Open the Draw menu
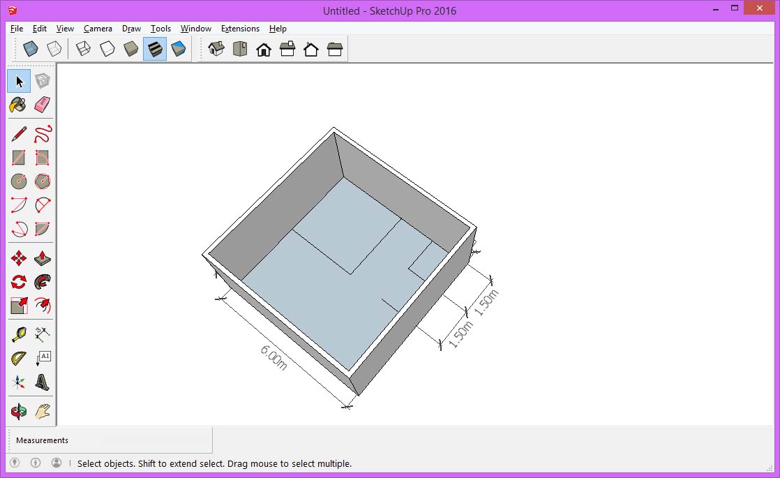The width and height of the screenshot is (780, 478). [x=131, y=29]
